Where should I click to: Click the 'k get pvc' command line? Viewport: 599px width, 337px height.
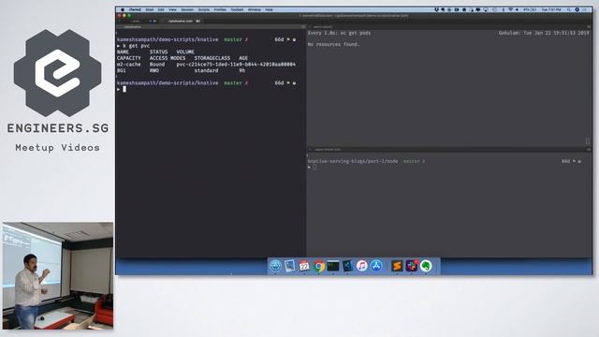coord(136,46)
